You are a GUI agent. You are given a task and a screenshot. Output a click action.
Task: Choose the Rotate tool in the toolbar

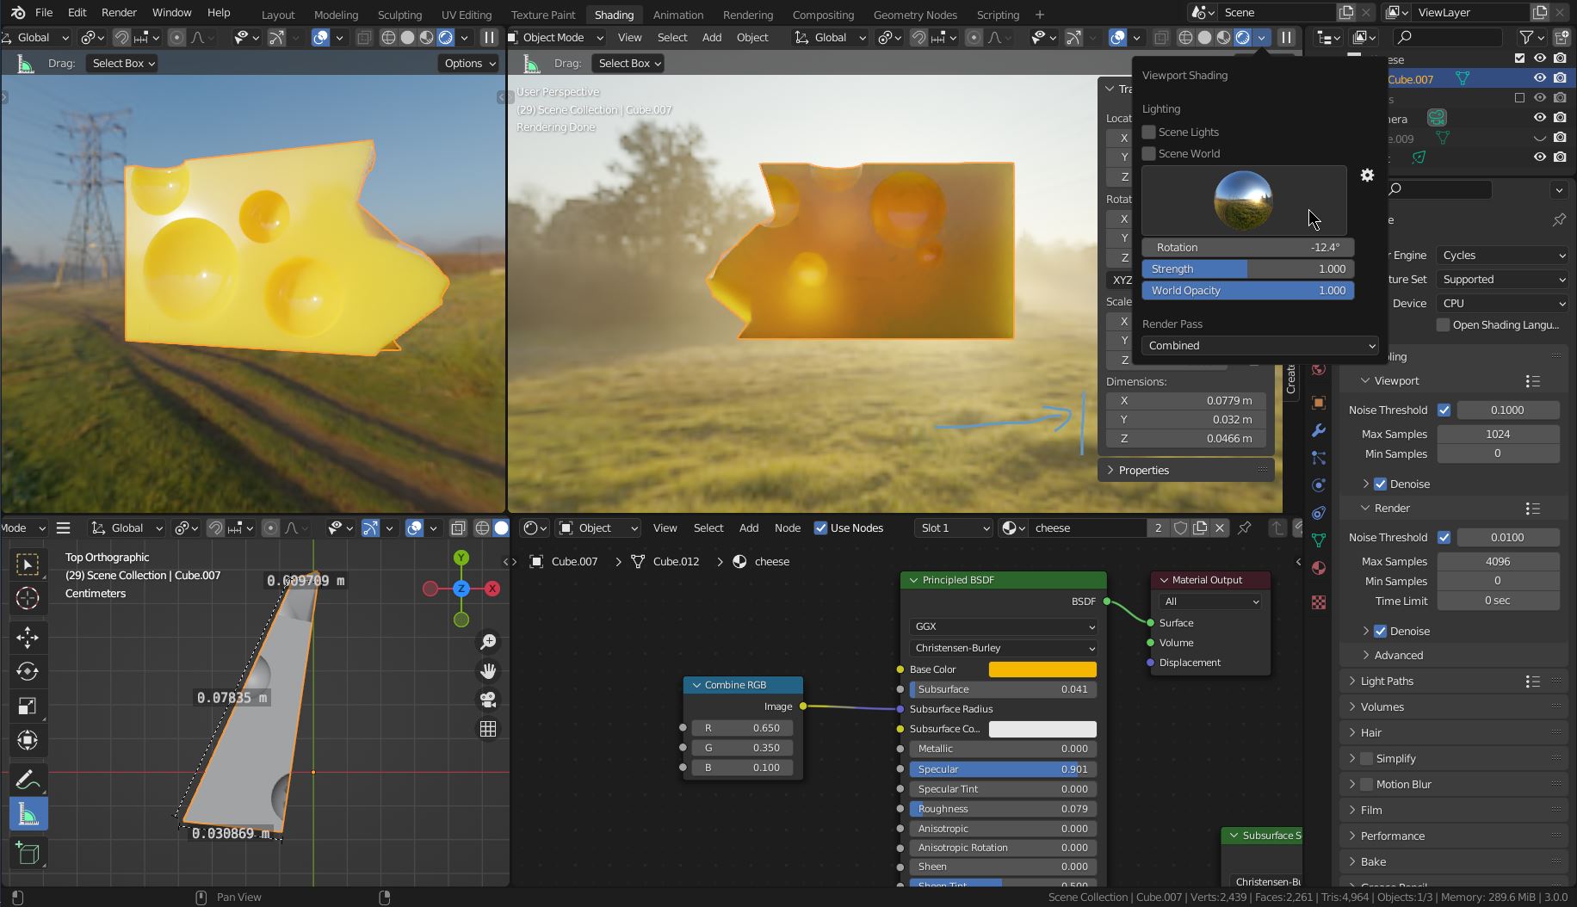click(x=28, y=671)
